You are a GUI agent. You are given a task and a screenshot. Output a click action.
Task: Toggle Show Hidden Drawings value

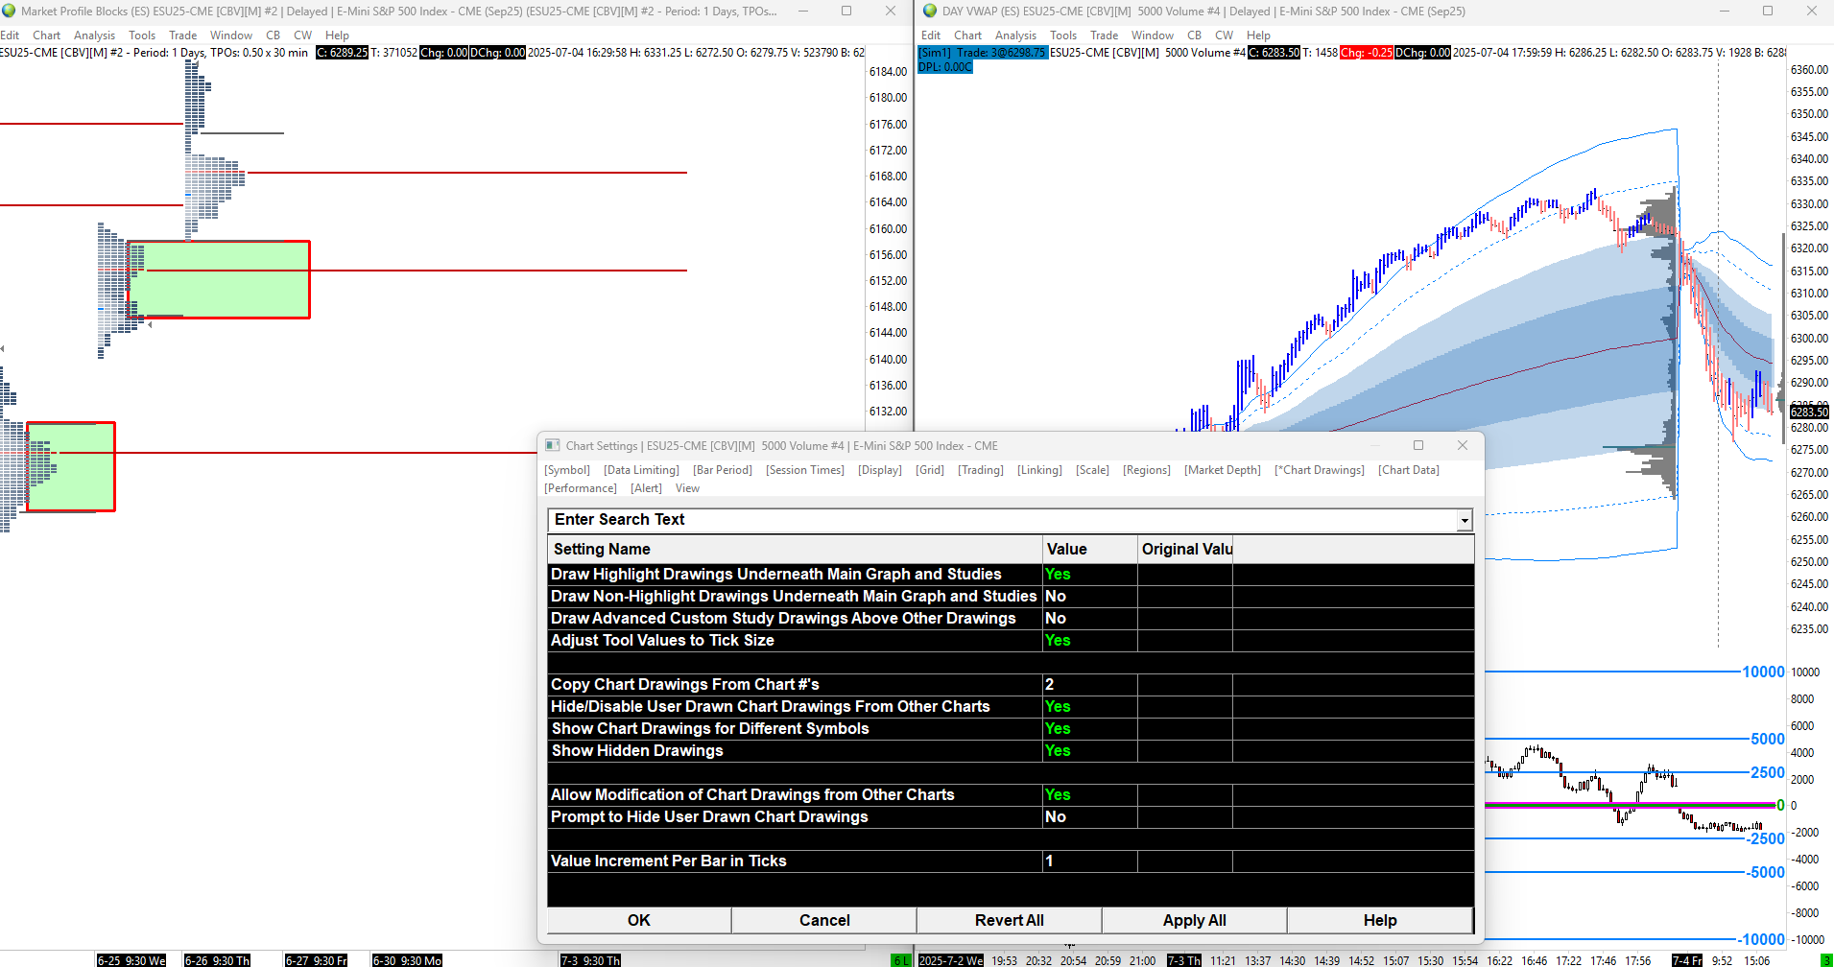pos(1090,750)
